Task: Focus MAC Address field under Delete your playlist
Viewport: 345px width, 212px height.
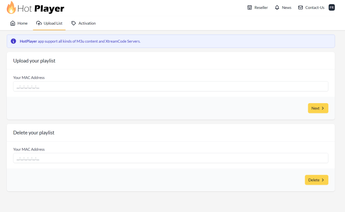Action: tap(171, 158)
